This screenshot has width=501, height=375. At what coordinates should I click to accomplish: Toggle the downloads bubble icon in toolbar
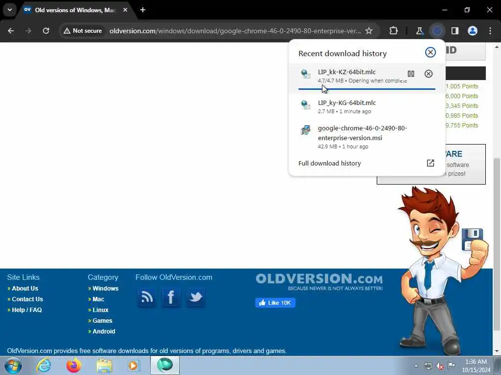pyautogui.click(x=437, y=31)
